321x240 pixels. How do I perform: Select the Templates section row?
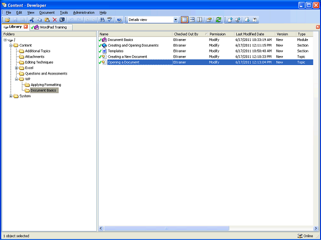[206, 51]
